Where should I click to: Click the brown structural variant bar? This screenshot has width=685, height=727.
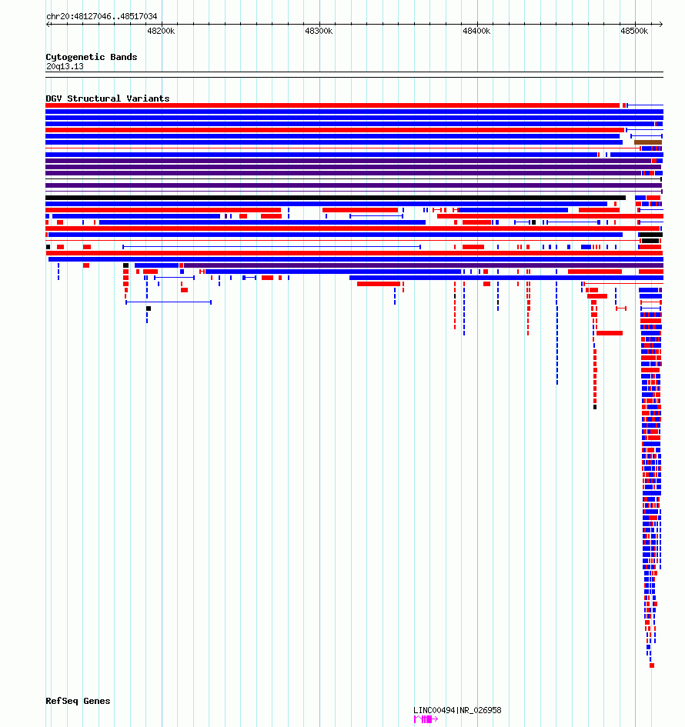pos(648,142)
